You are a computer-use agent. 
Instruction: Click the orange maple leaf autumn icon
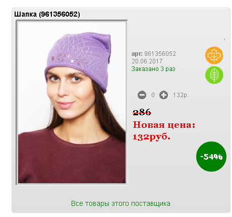point(214,55)
